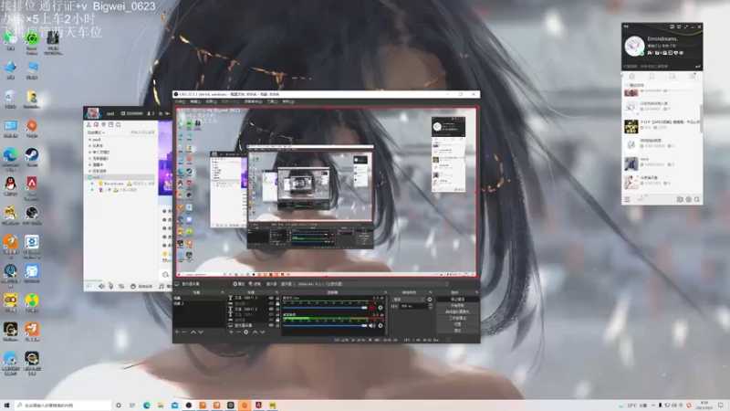This screenshot has width=730, height=411.
Task: Click the home tab icon in YY panel
Action: click(x=631, y=76)
